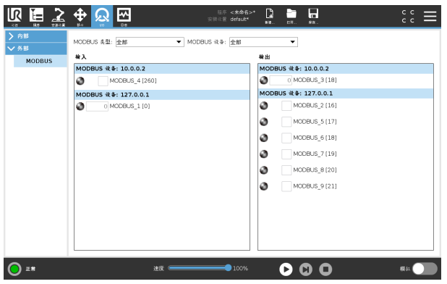
Task: Adjust the speed slider handle
Action: point(228,268)
